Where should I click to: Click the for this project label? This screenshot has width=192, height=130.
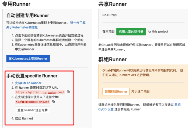click(158, 31)
